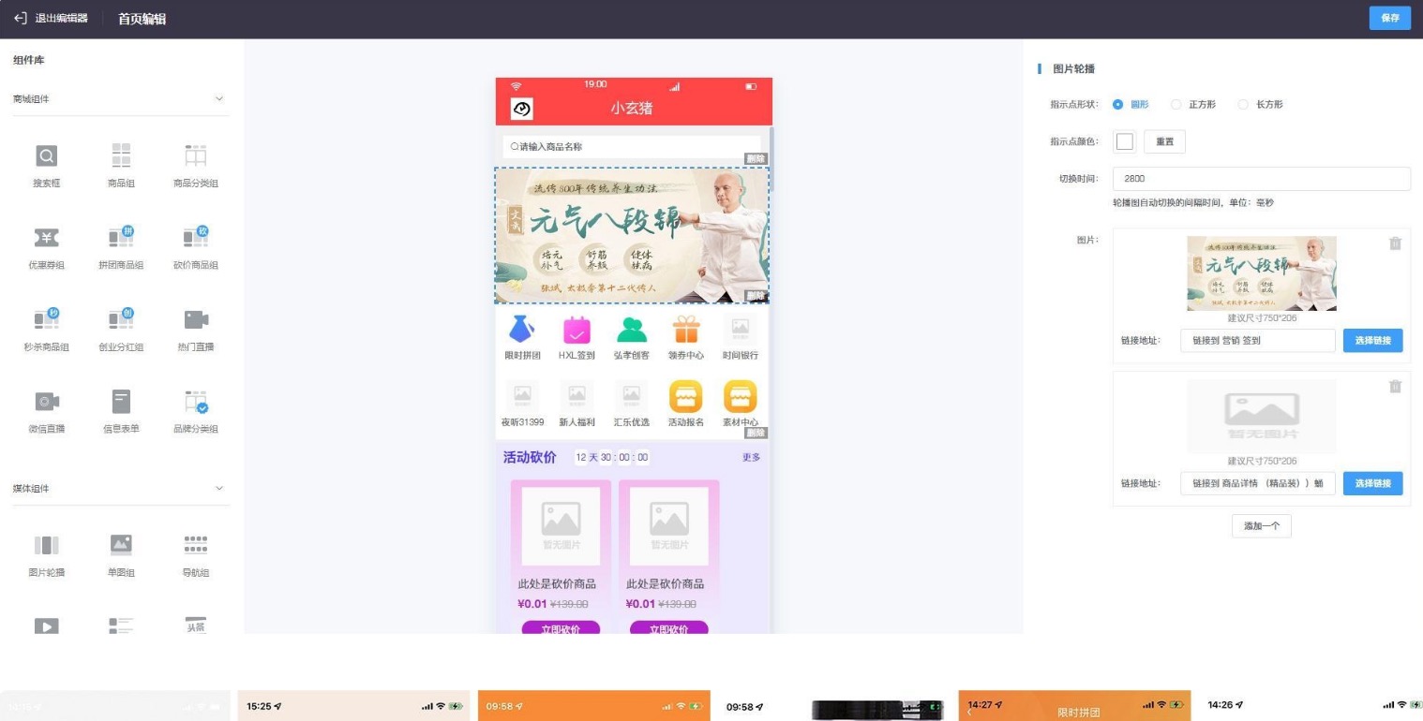The width and height of the screenshot is (1423, 721).
Task: Select 长方形 indicator shape
Action: (1243, 104)
